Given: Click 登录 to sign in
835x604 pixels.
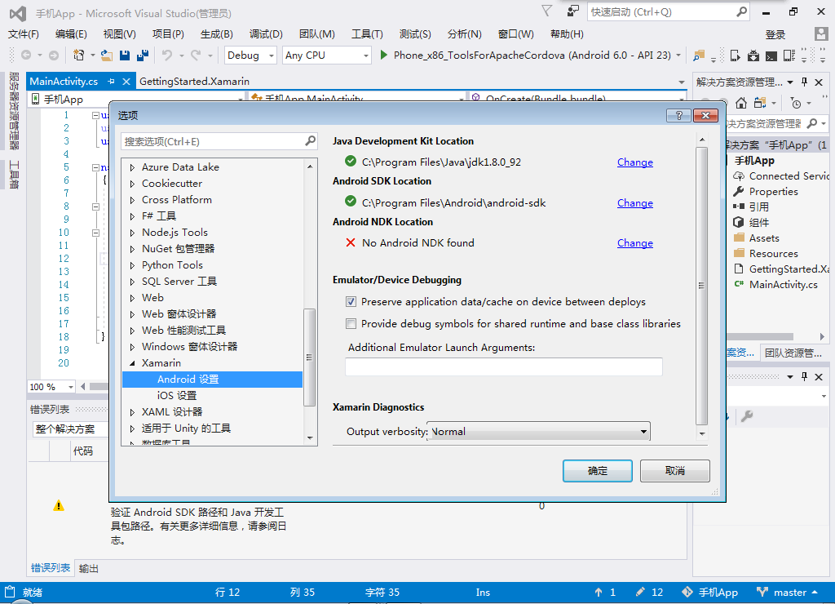Looking at the screenshot, I should coord(775,34).
